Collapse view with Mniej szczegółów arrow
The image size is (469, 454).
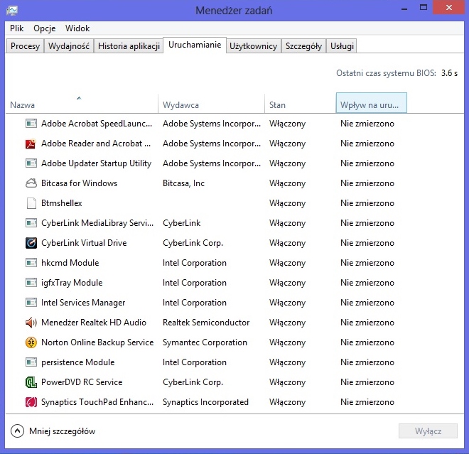[x=17, y=431]
